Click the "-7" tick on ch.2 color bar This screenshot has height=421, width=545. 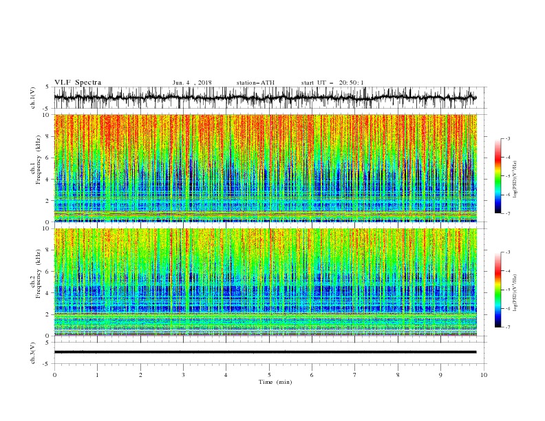click(507, 327)
